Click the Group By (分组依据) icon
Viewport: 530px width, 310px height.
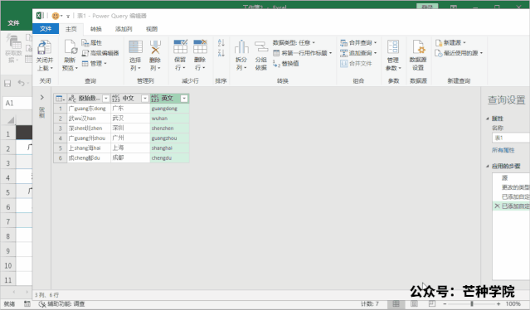pyautogui.click(x=261, y=46)
